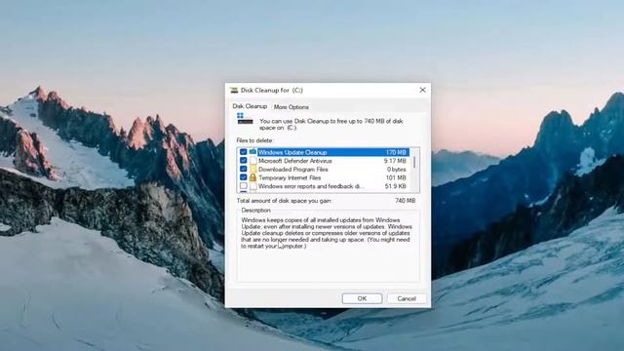Click the Windows Update Cleanup item icon
The height and width of the screenshot is (351, 624).
tap(253, 152)
